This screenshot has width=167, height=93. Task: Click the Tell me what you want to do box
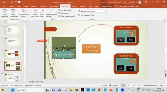click(x=128, y=6)
